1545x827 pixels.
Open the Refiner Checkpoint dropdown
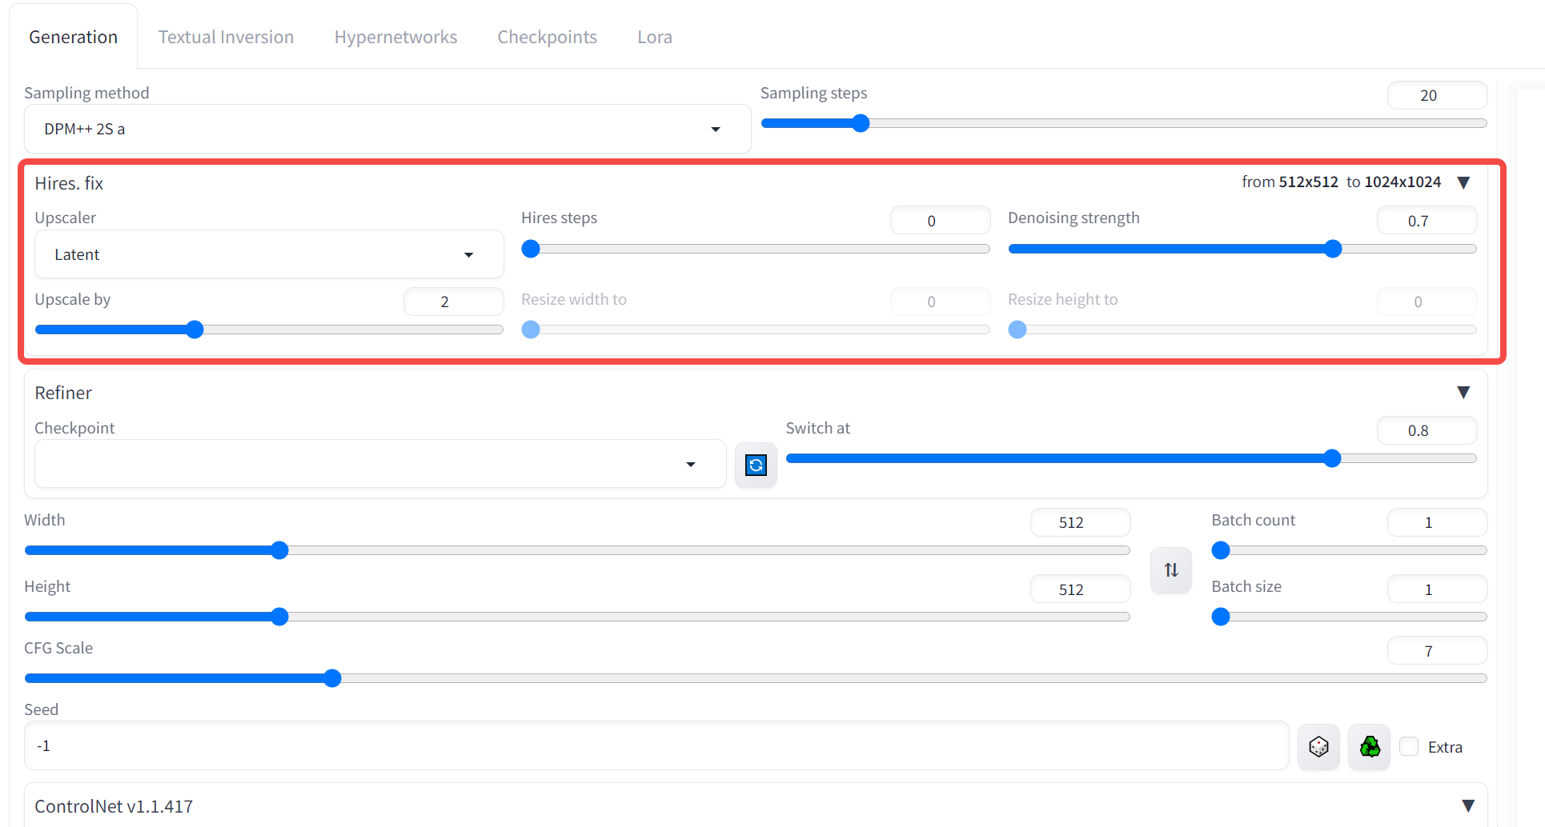click(x=380, y=464)
